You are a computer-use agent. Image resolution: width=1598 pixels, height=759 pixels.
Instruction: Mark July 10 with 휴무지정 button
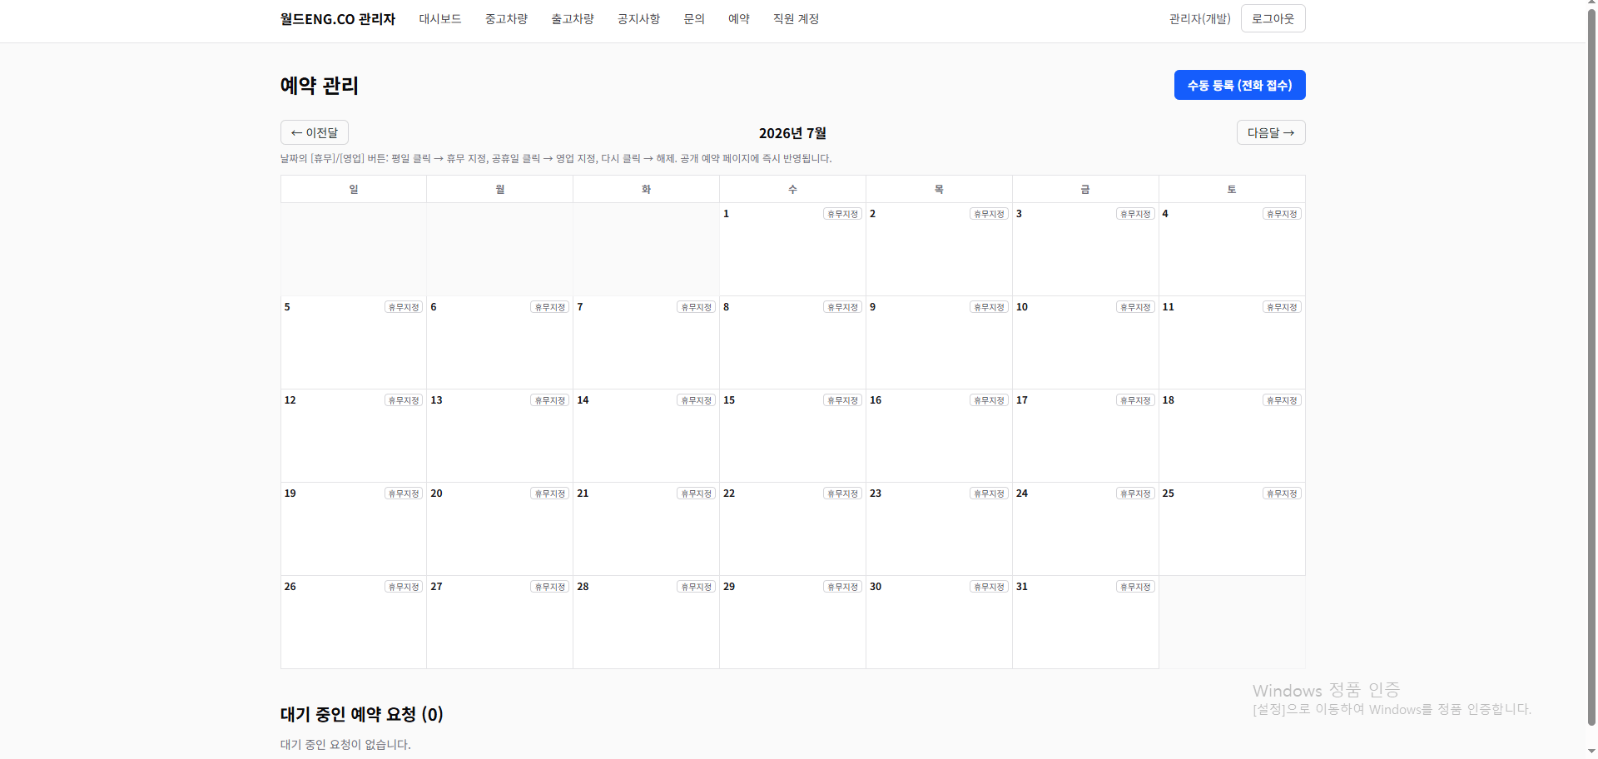pos(1135,307)
